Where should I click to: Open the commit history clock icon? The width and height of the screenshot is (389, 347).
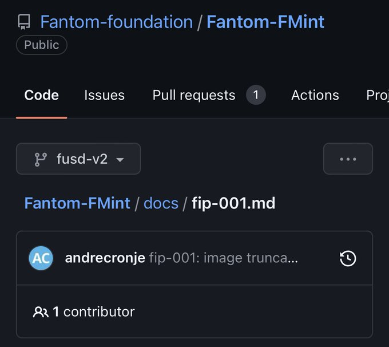click(x=348, y=258)
